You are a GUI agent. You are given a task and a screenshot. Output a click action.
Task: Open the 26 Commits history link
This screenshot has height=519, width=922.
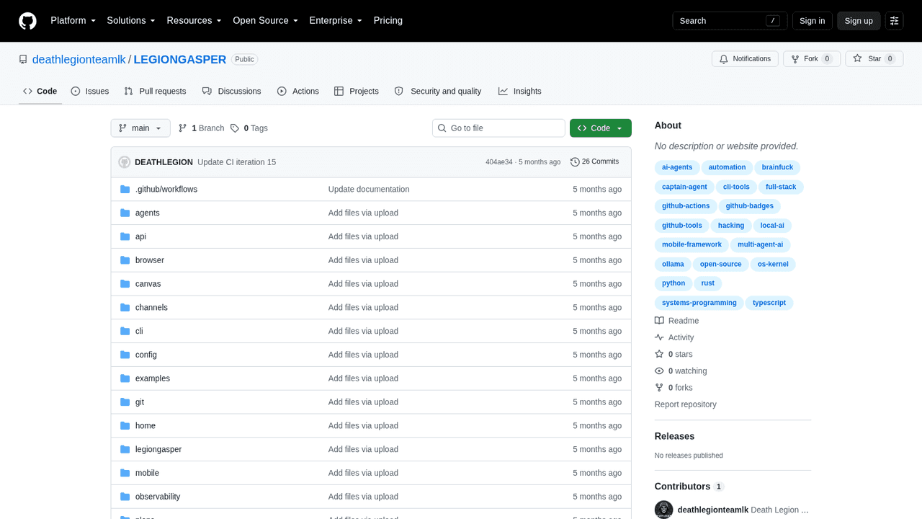595,162
